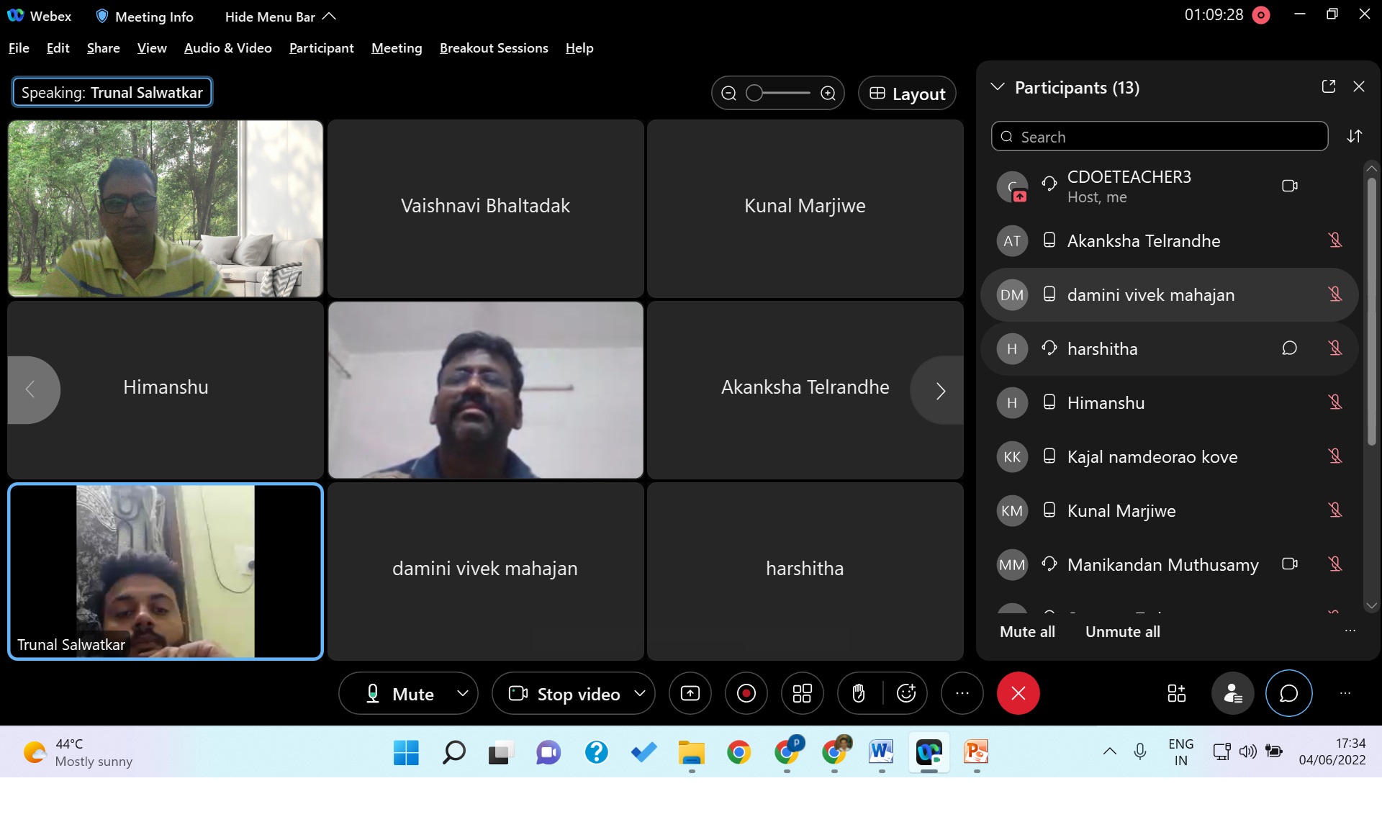Open the Reactions smiley icon
This screenshot has width=1382, height=840.
pyautogui.click(x=905, y=693)
